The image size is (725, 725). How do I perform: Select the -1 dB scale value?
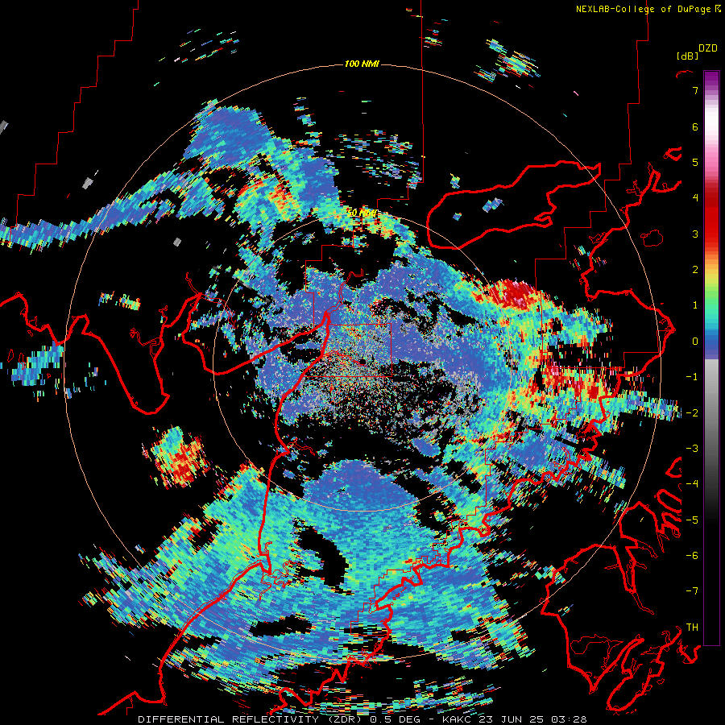[x=692, y=377]
